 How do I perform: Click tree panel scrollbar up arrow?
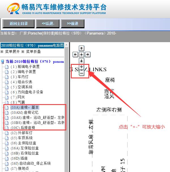pyautogui.click(x=66, y=45)
